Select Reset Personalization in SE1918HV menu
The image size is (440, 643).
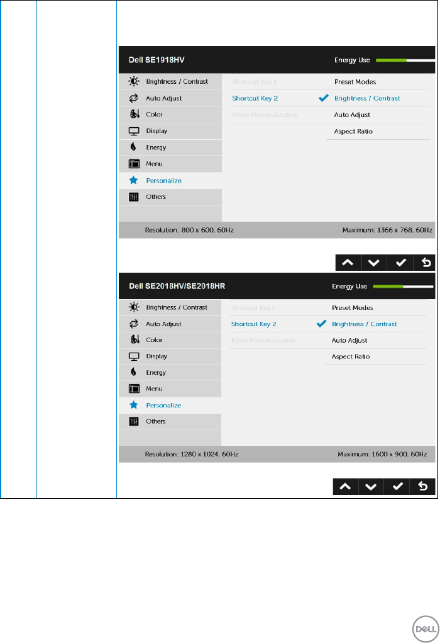point(265,115)
